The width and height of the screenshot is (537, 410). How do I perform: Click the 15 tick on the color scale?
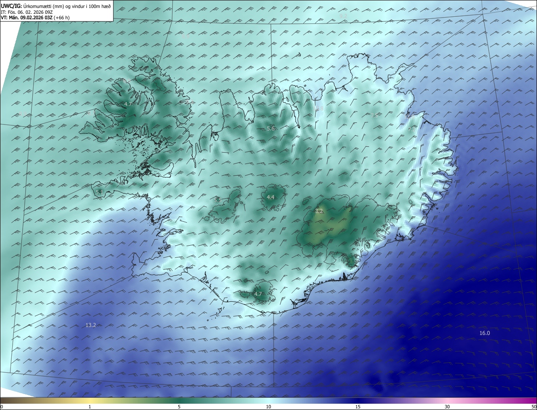(x=358, y=407)
